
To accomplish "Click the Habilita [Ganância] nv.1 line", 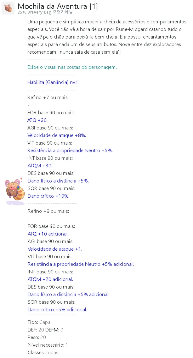I will pyautogui.click(x=53, y=82).
